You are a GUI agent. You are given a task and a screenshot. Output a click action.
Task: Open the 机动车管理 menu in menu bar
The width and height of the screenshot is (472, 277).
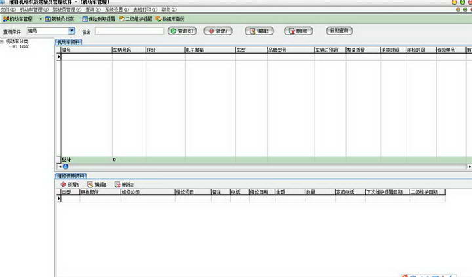[x=34, y=10]
